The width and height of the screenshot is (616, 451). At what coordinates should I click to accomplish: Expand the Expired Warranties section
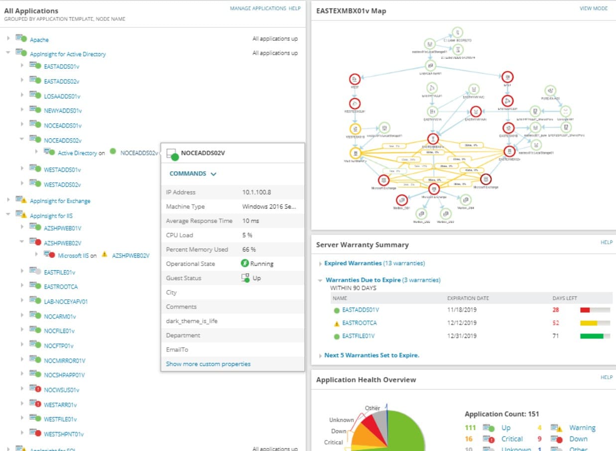[320, 263]
